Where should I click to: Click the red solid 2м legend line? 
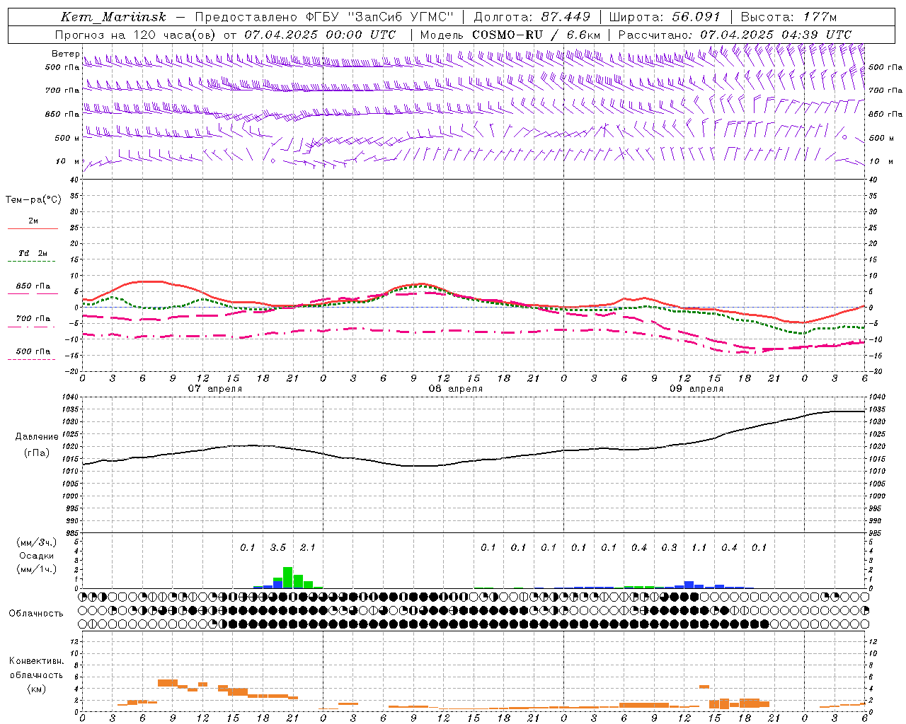pos(33,228)
